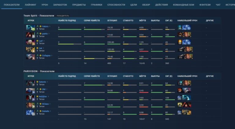Expand the chevron next to Satanic
Viewport: 235px width, 129px height.
pyautogui.click(x=47, y=82)
